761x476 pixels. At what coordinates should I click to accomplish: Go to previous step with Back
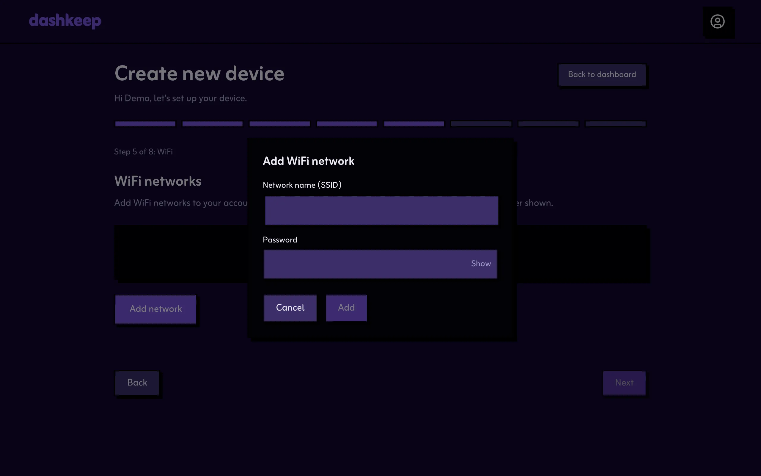pyautogui.click(x=137, y=383)
